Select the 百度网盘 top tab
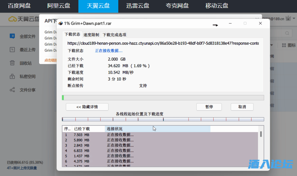The image size is (297, 176). pyautogui.click(x=19, y=6)
